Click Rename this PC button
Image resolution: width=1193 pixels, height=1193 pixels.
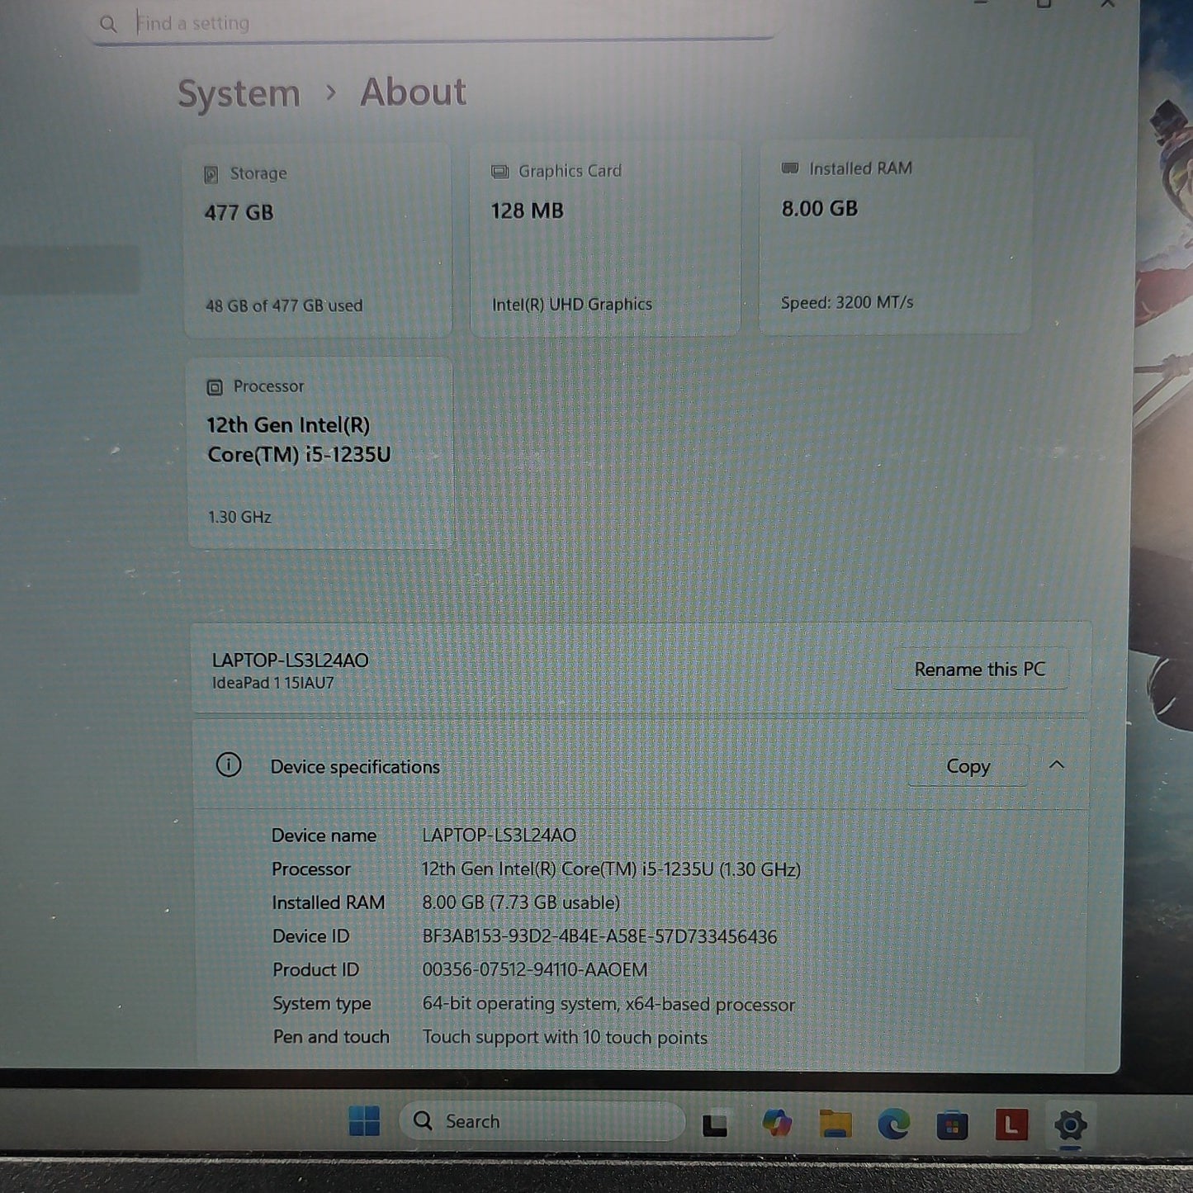click(x=980, y=670)
